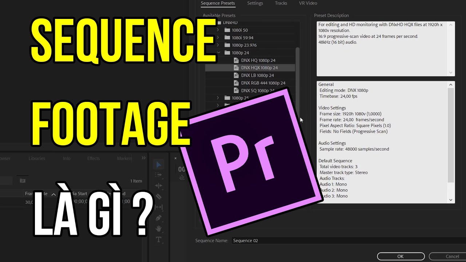This screenshot has width=466, height=262.
Task: Select the Hand tool
Action: point(158,229)
